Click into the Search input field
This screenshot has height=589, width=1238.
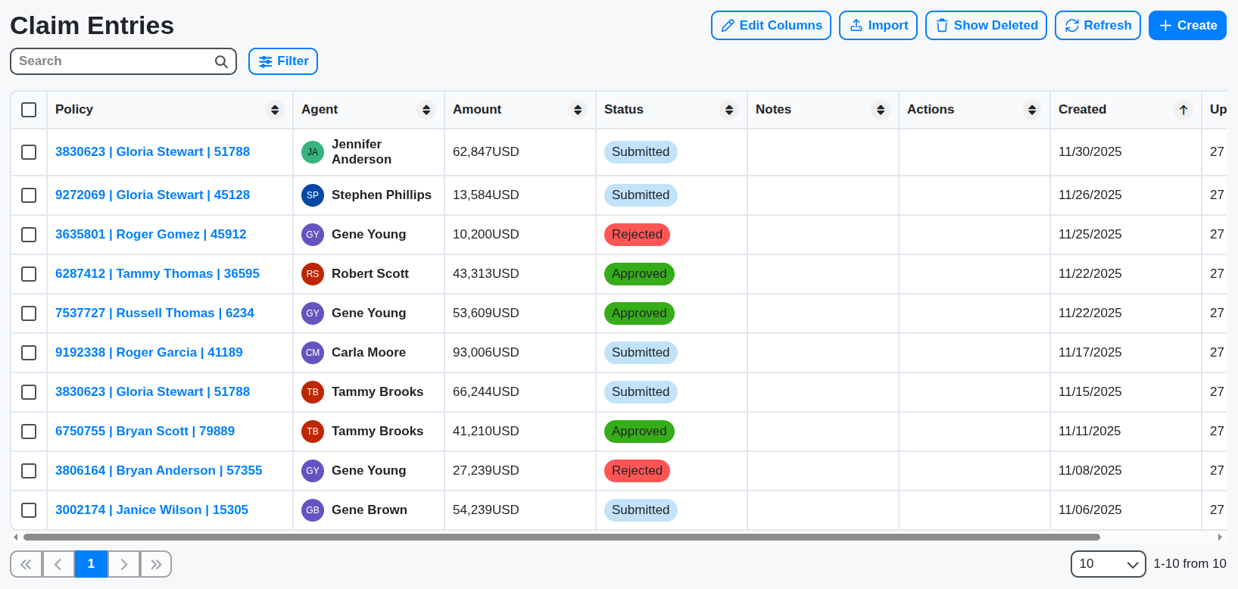114,61
